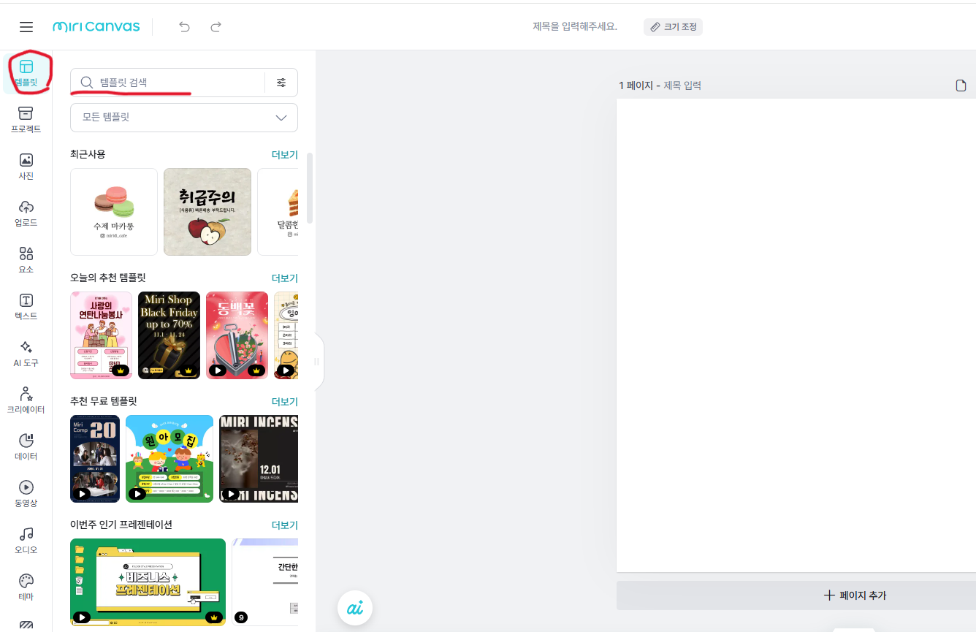The image size is (976, 632).
Task: Open the hamburger main menu
Action: [26, 27]
